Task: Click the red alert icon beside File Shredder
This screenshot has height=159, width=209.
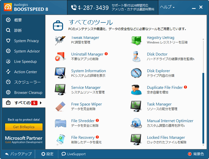Action: [97, 120]
